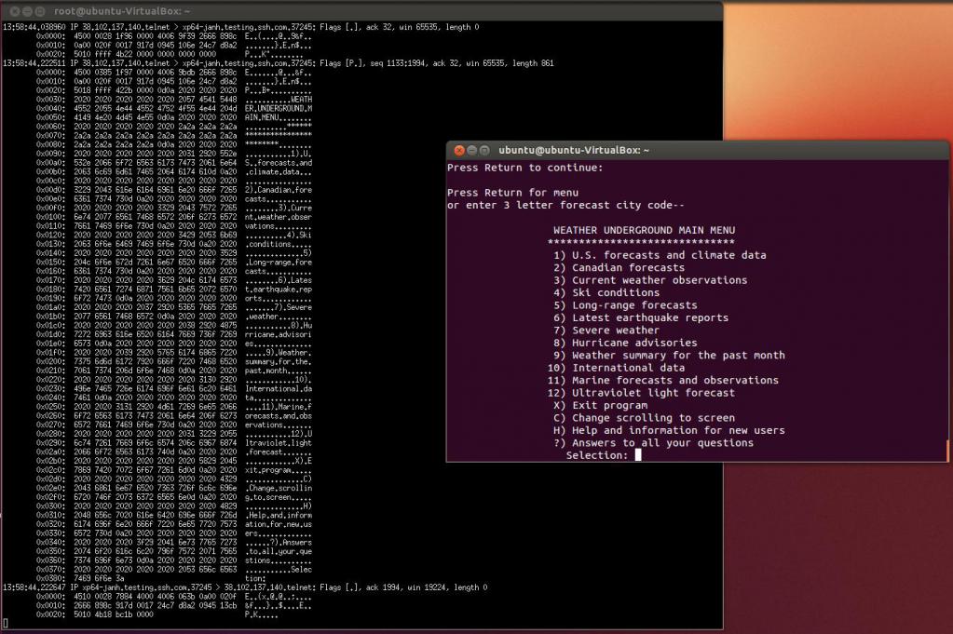Click 'H) Help and information for new users'
Viewport: 953px width, 634px height.
[x=669, y=430]
